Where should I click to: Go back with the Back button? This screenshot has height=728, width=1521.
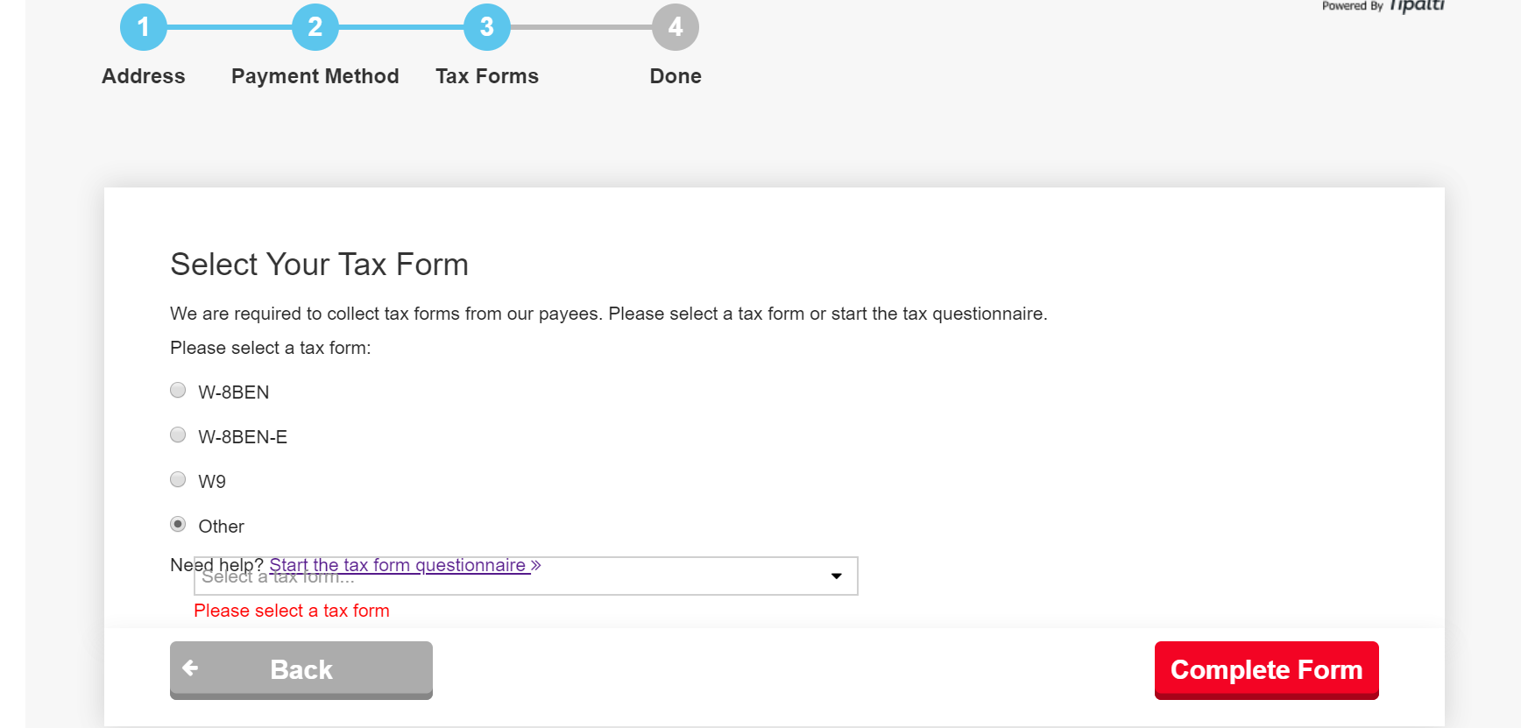pyautogui.click(x=301, y=670)
